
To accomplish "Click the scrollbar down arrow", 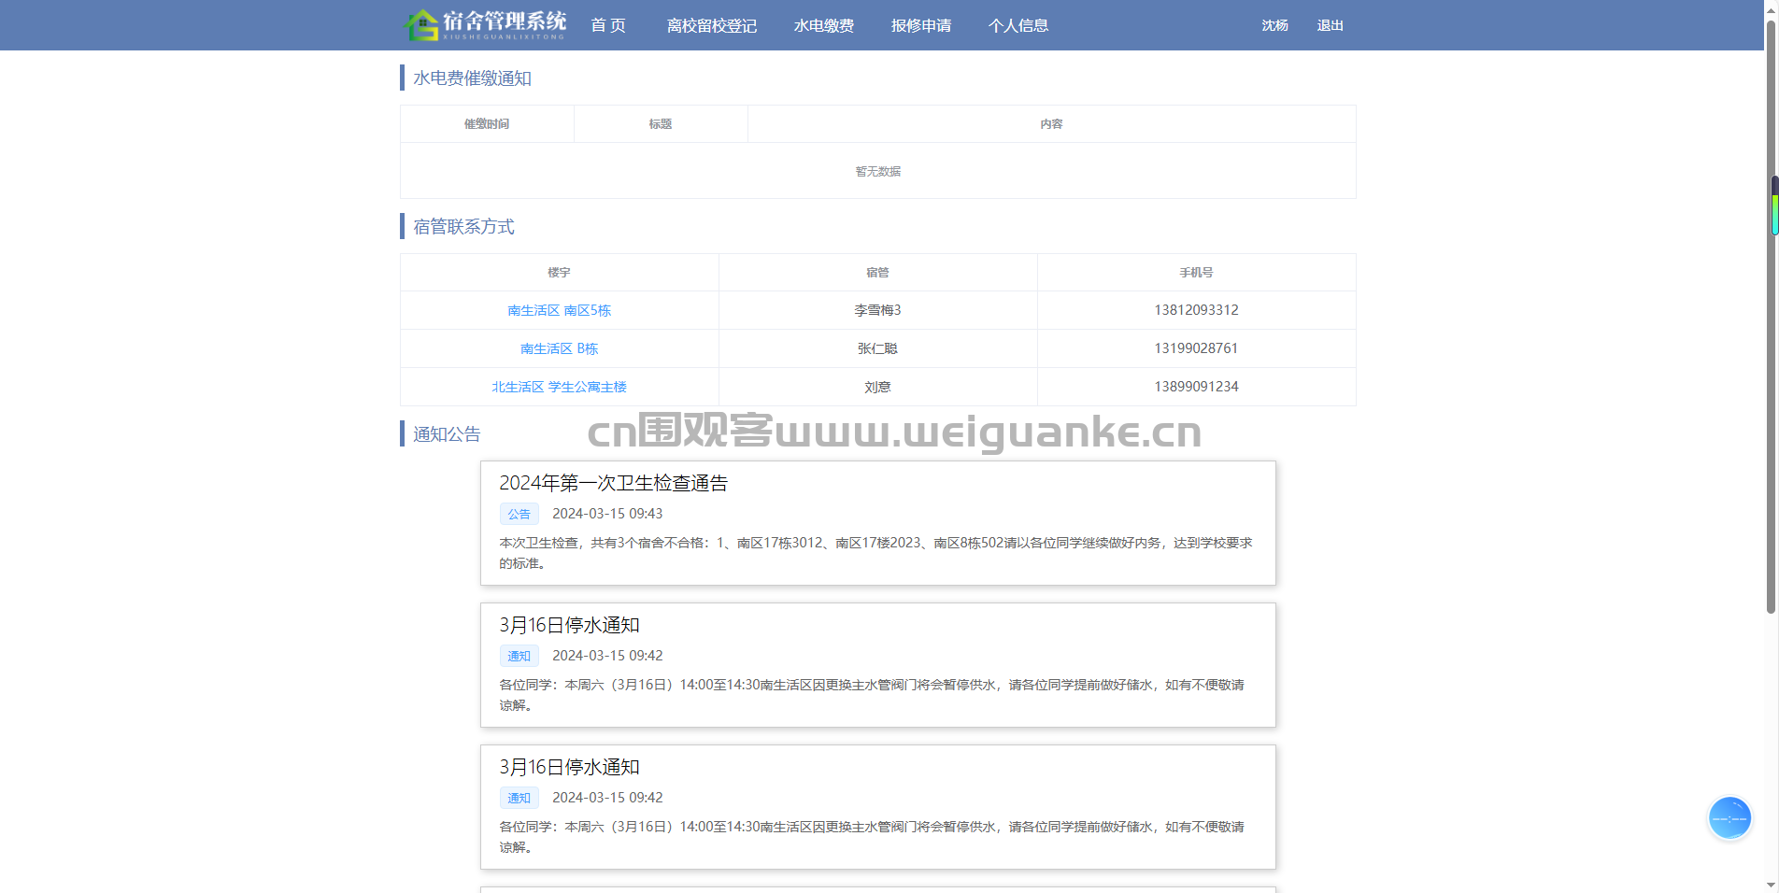I will (1771, 885).
